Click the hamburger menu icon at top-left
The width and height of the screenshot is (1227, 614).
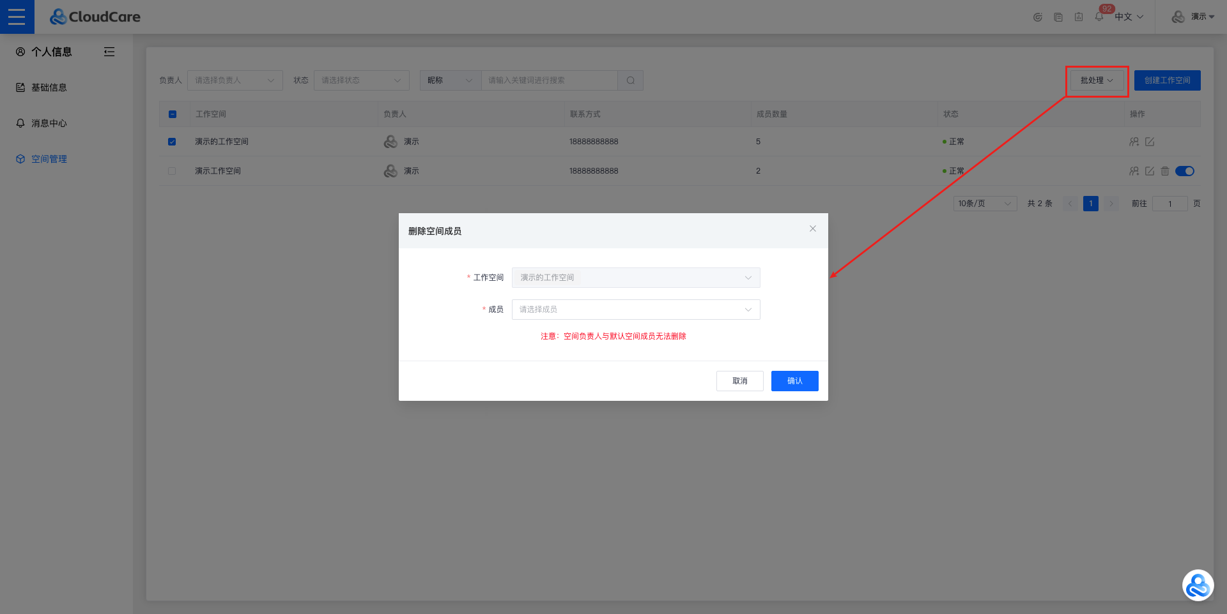pos(17,17)
